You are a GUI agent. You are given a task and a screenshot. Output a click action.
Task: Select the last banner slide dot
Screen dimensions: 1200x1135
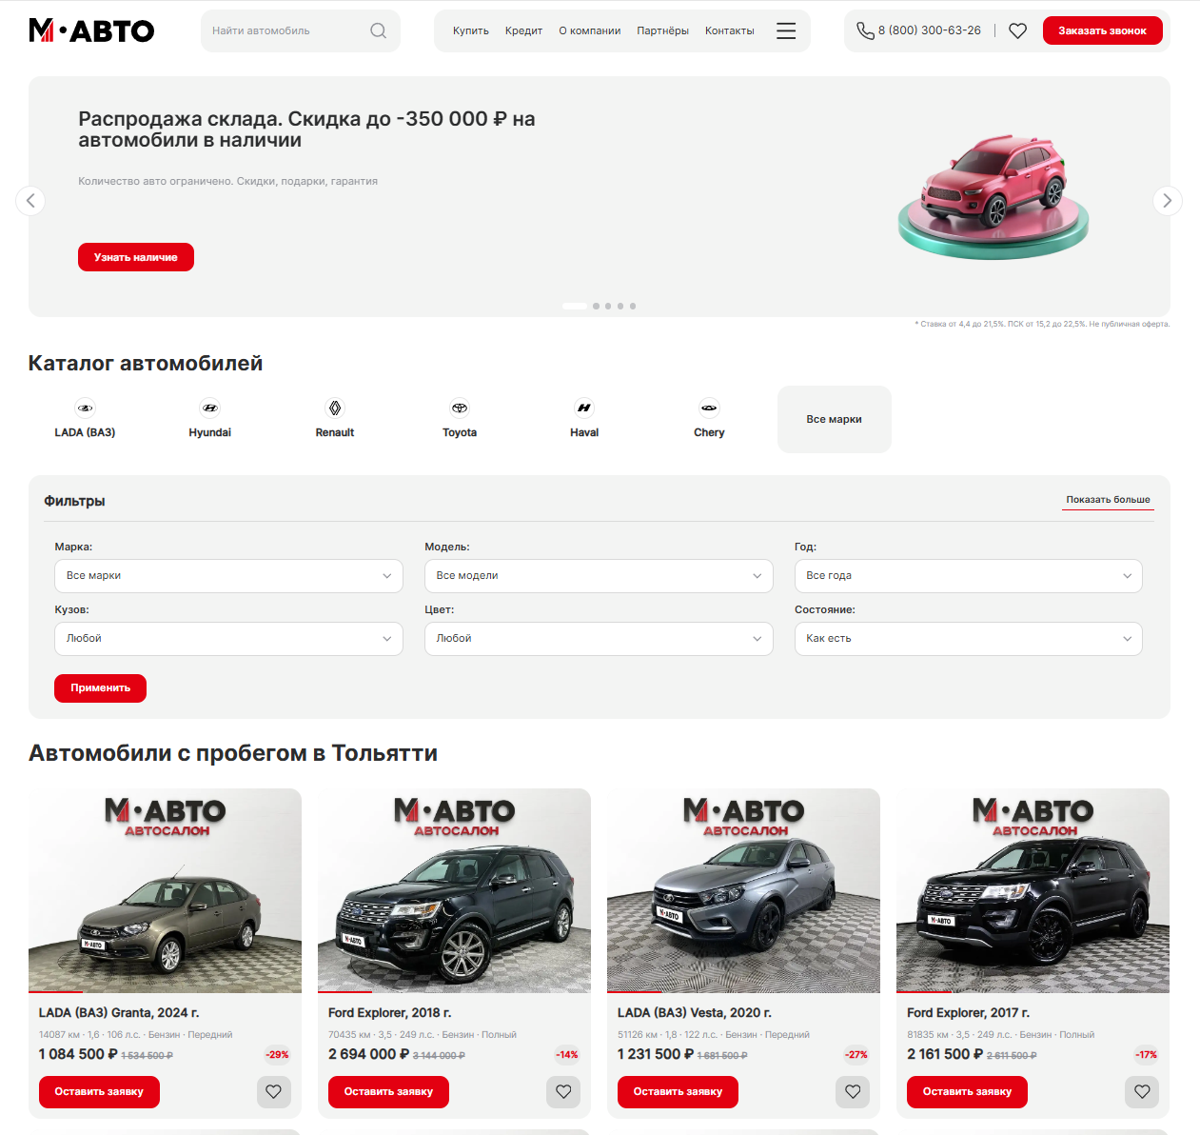(633, 306)
